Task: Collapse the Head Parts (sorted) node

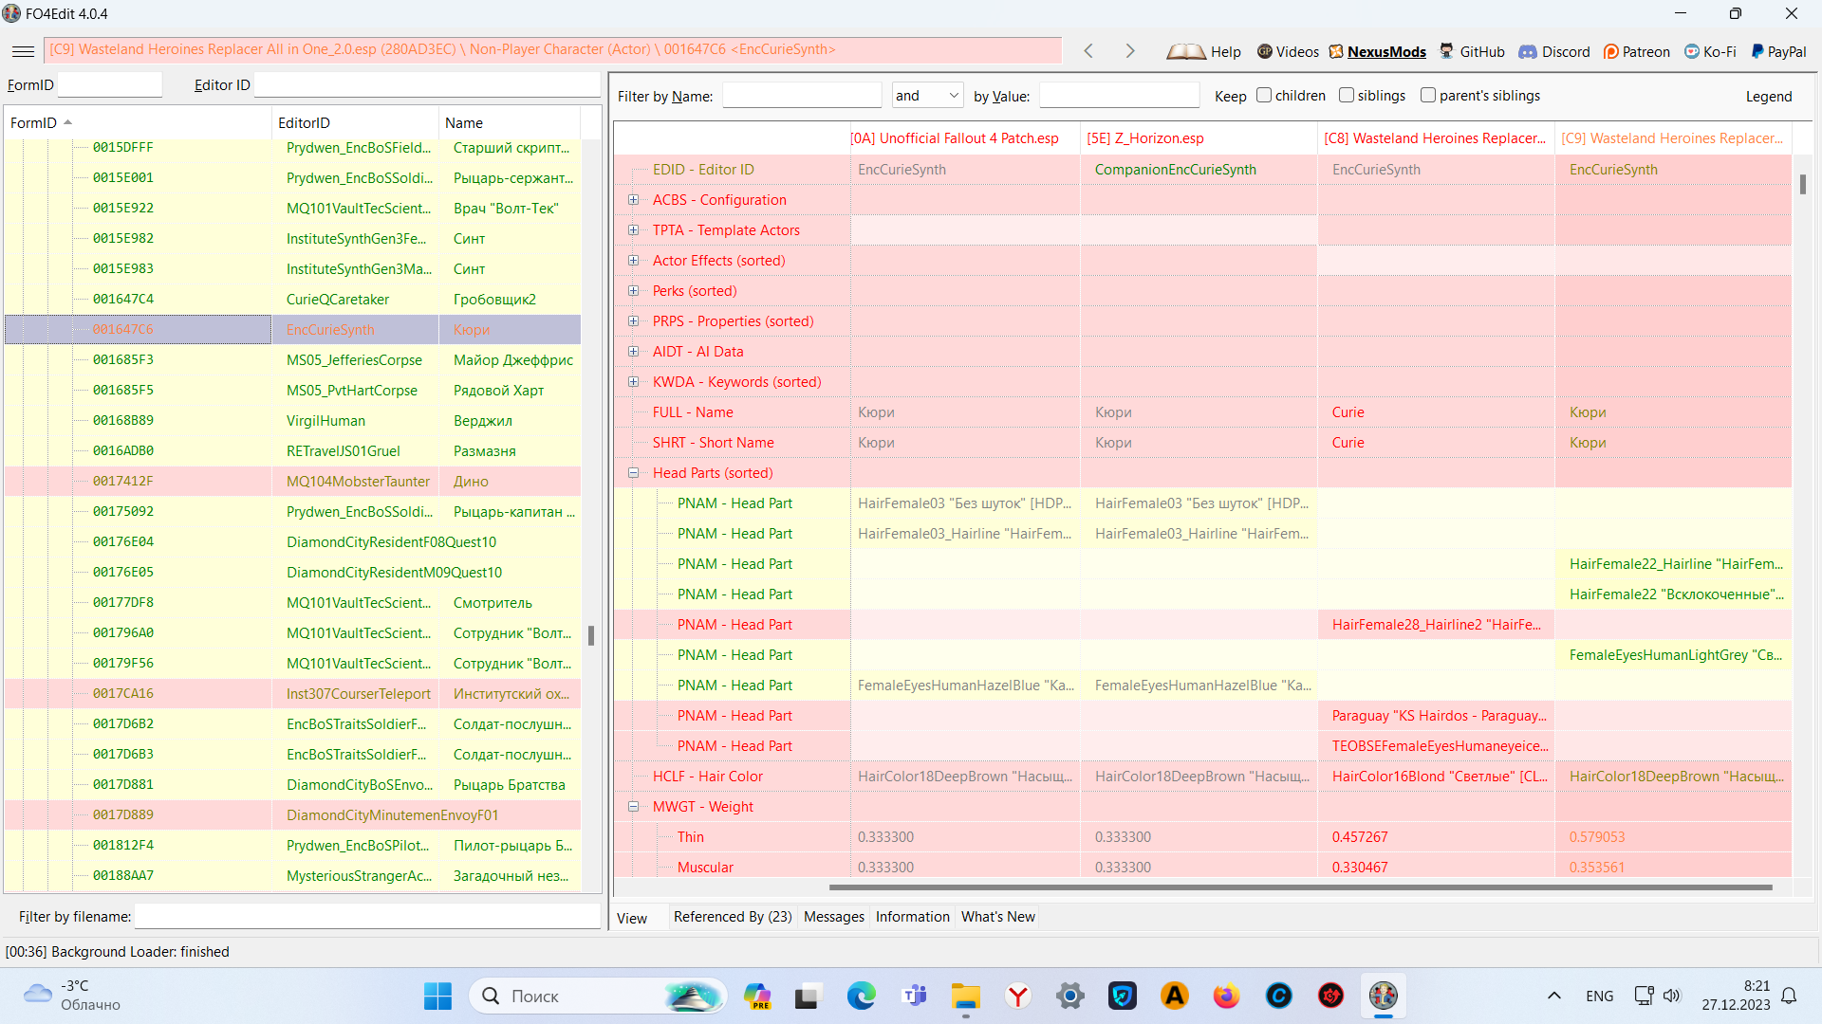Action: coord(633,473)
